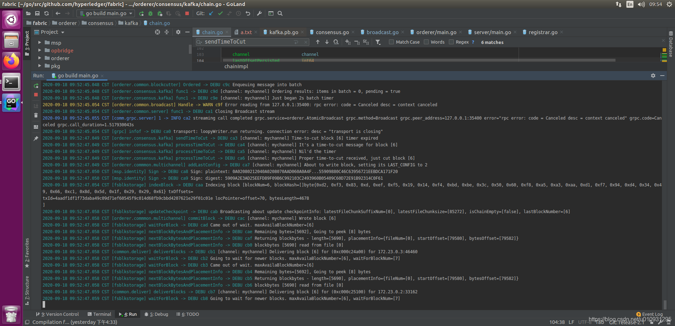The width and height of the screenshot is (675, 326).
Task: Open Search Everywhere magnifier in toolbar
Action: 280,13
